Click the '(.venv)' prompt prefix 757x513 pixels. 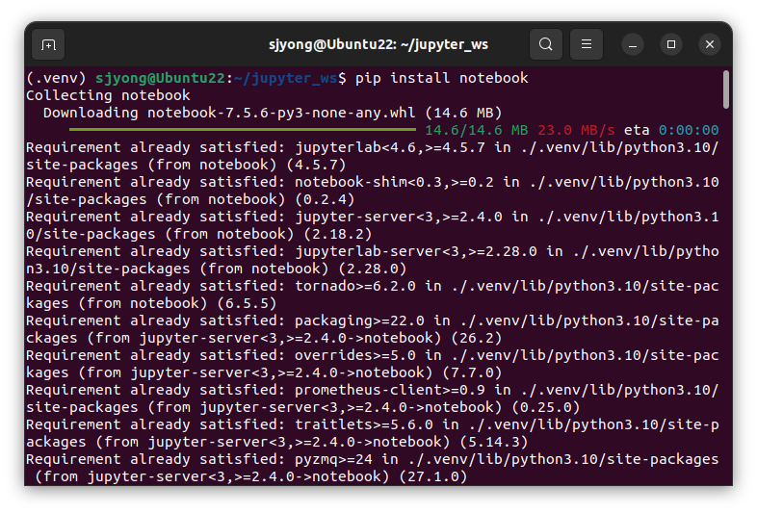click(x=56, y=78)
